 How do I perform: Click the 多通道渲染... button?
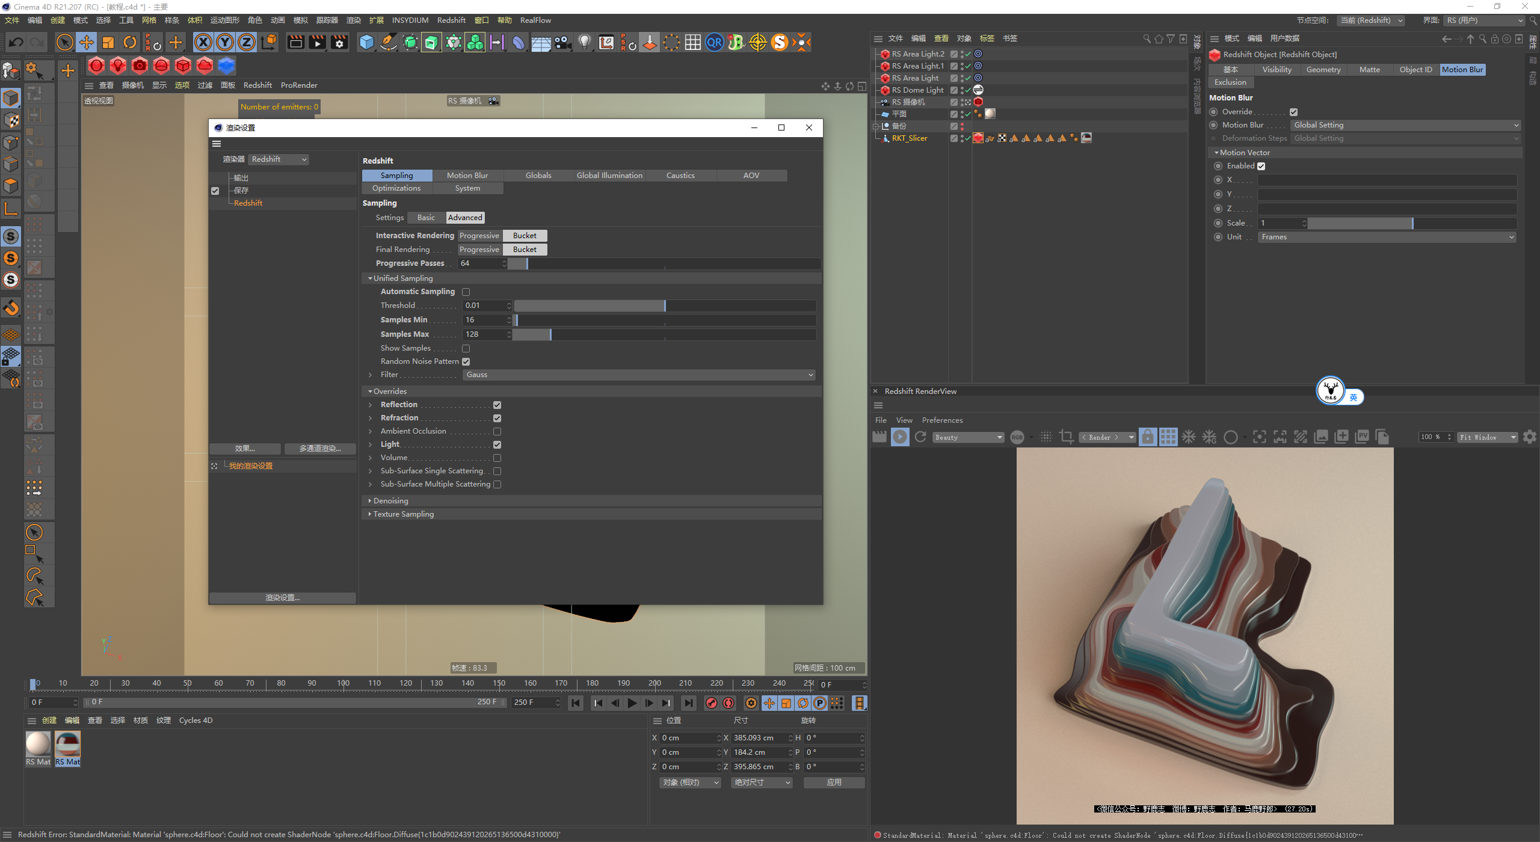click(x=319, y=449)
